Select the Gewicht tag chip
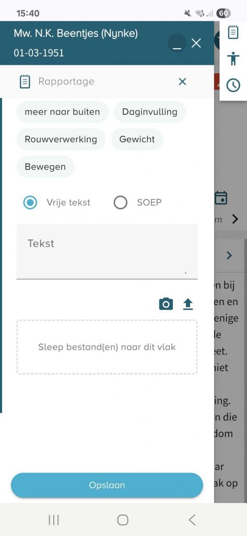The image size is (247, 536). point(137,139)
